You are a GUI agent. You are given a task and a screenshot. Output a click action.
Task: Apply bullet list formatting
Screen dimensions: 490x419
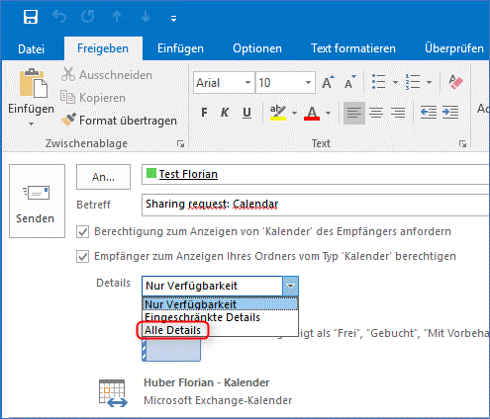point(378,82)
